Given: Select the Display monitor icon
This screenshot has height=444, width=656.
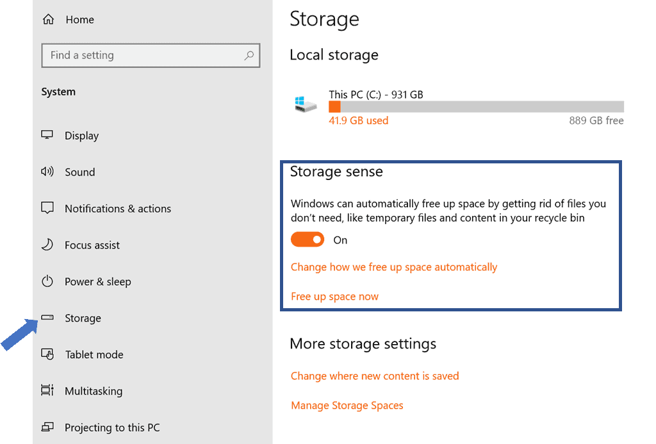Looking at the screenshot, I should [47, 135].
